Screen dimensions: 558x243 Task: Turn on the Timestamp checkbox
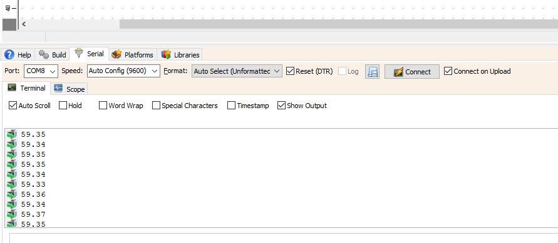(x=231, y=106)
